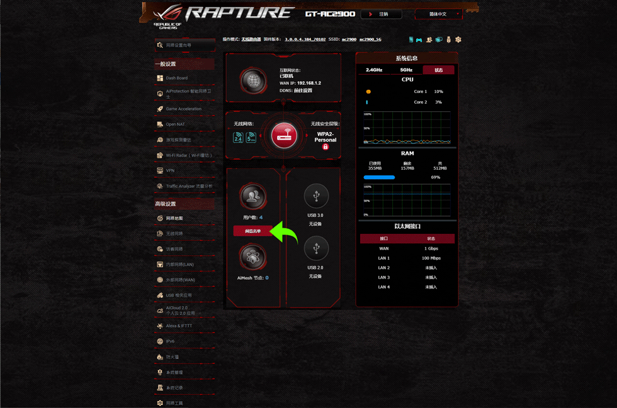This screenshot has height=408, width=617.
Task: Click the 5 GHz wireless band icon
Action: tap(251, 138)
